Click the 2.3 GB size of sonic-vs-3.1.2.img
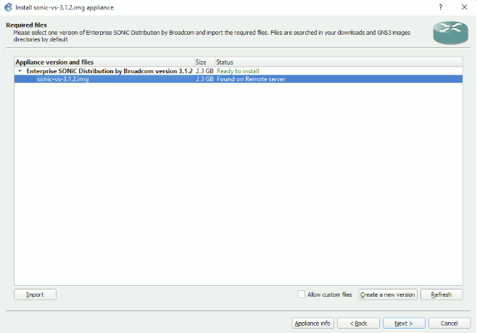Viewport: 477px width, 333px height. pos(204,79)
